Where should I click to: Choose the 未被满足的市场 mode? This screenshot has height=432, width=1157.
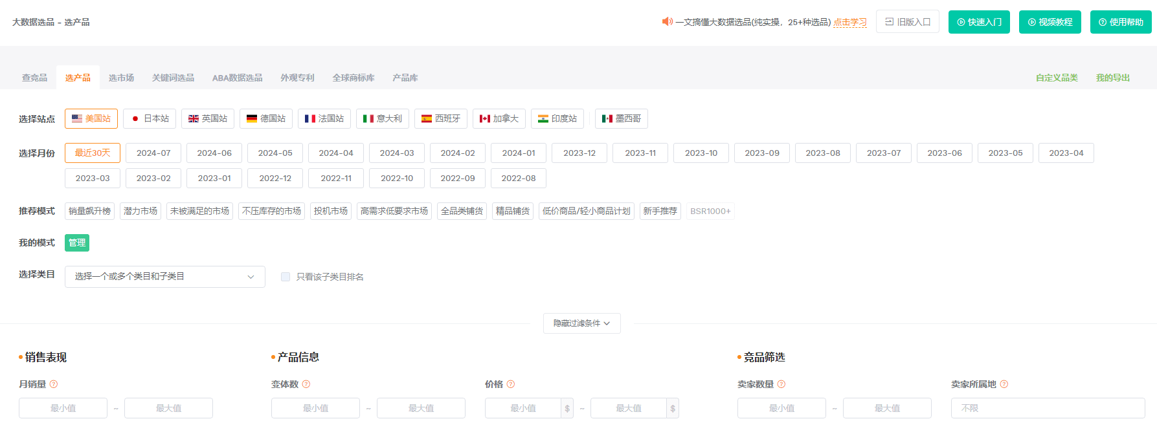click(199, 211)
